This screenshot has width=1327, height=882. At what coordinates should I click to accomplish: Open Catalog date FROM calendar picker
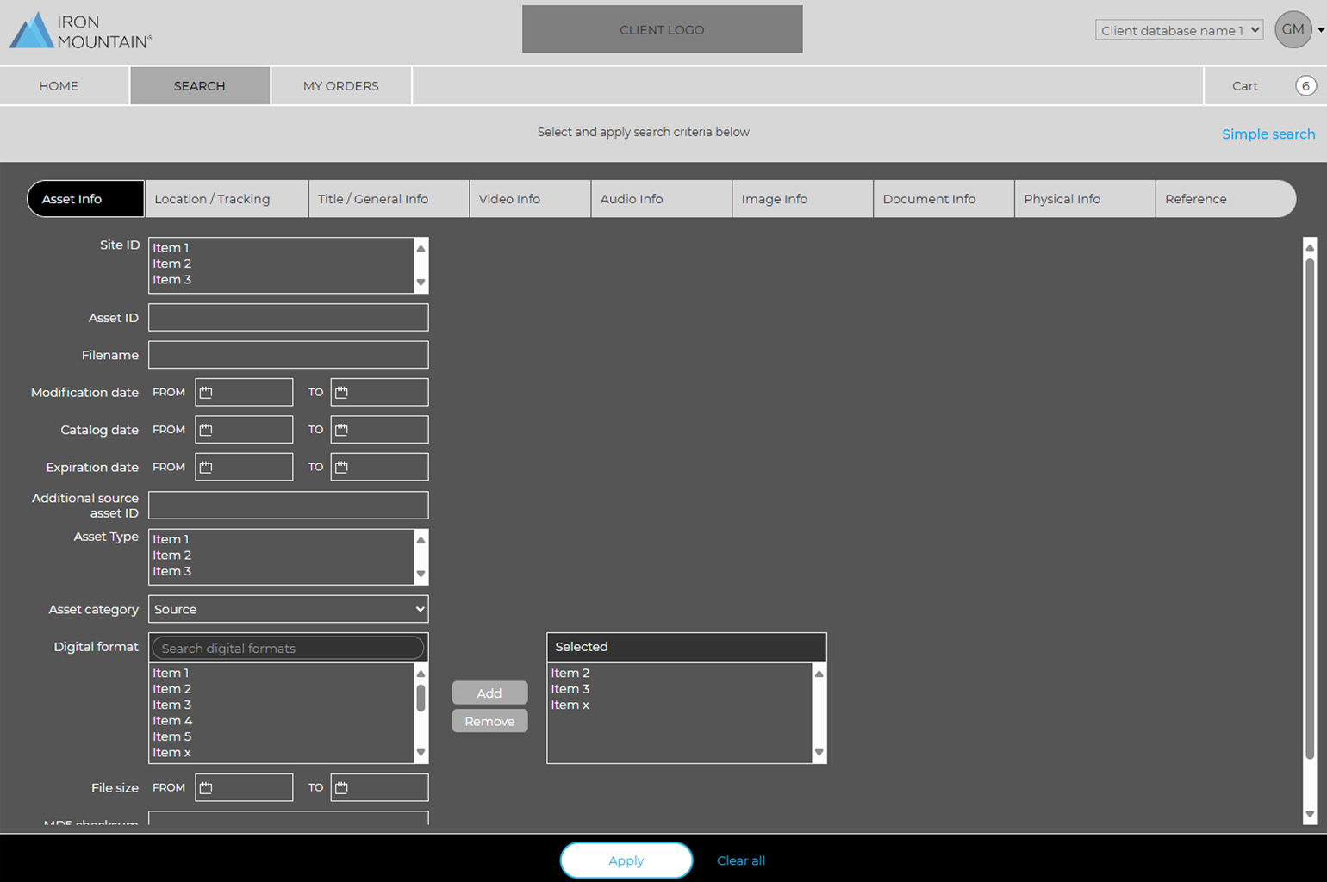(206, 430)
